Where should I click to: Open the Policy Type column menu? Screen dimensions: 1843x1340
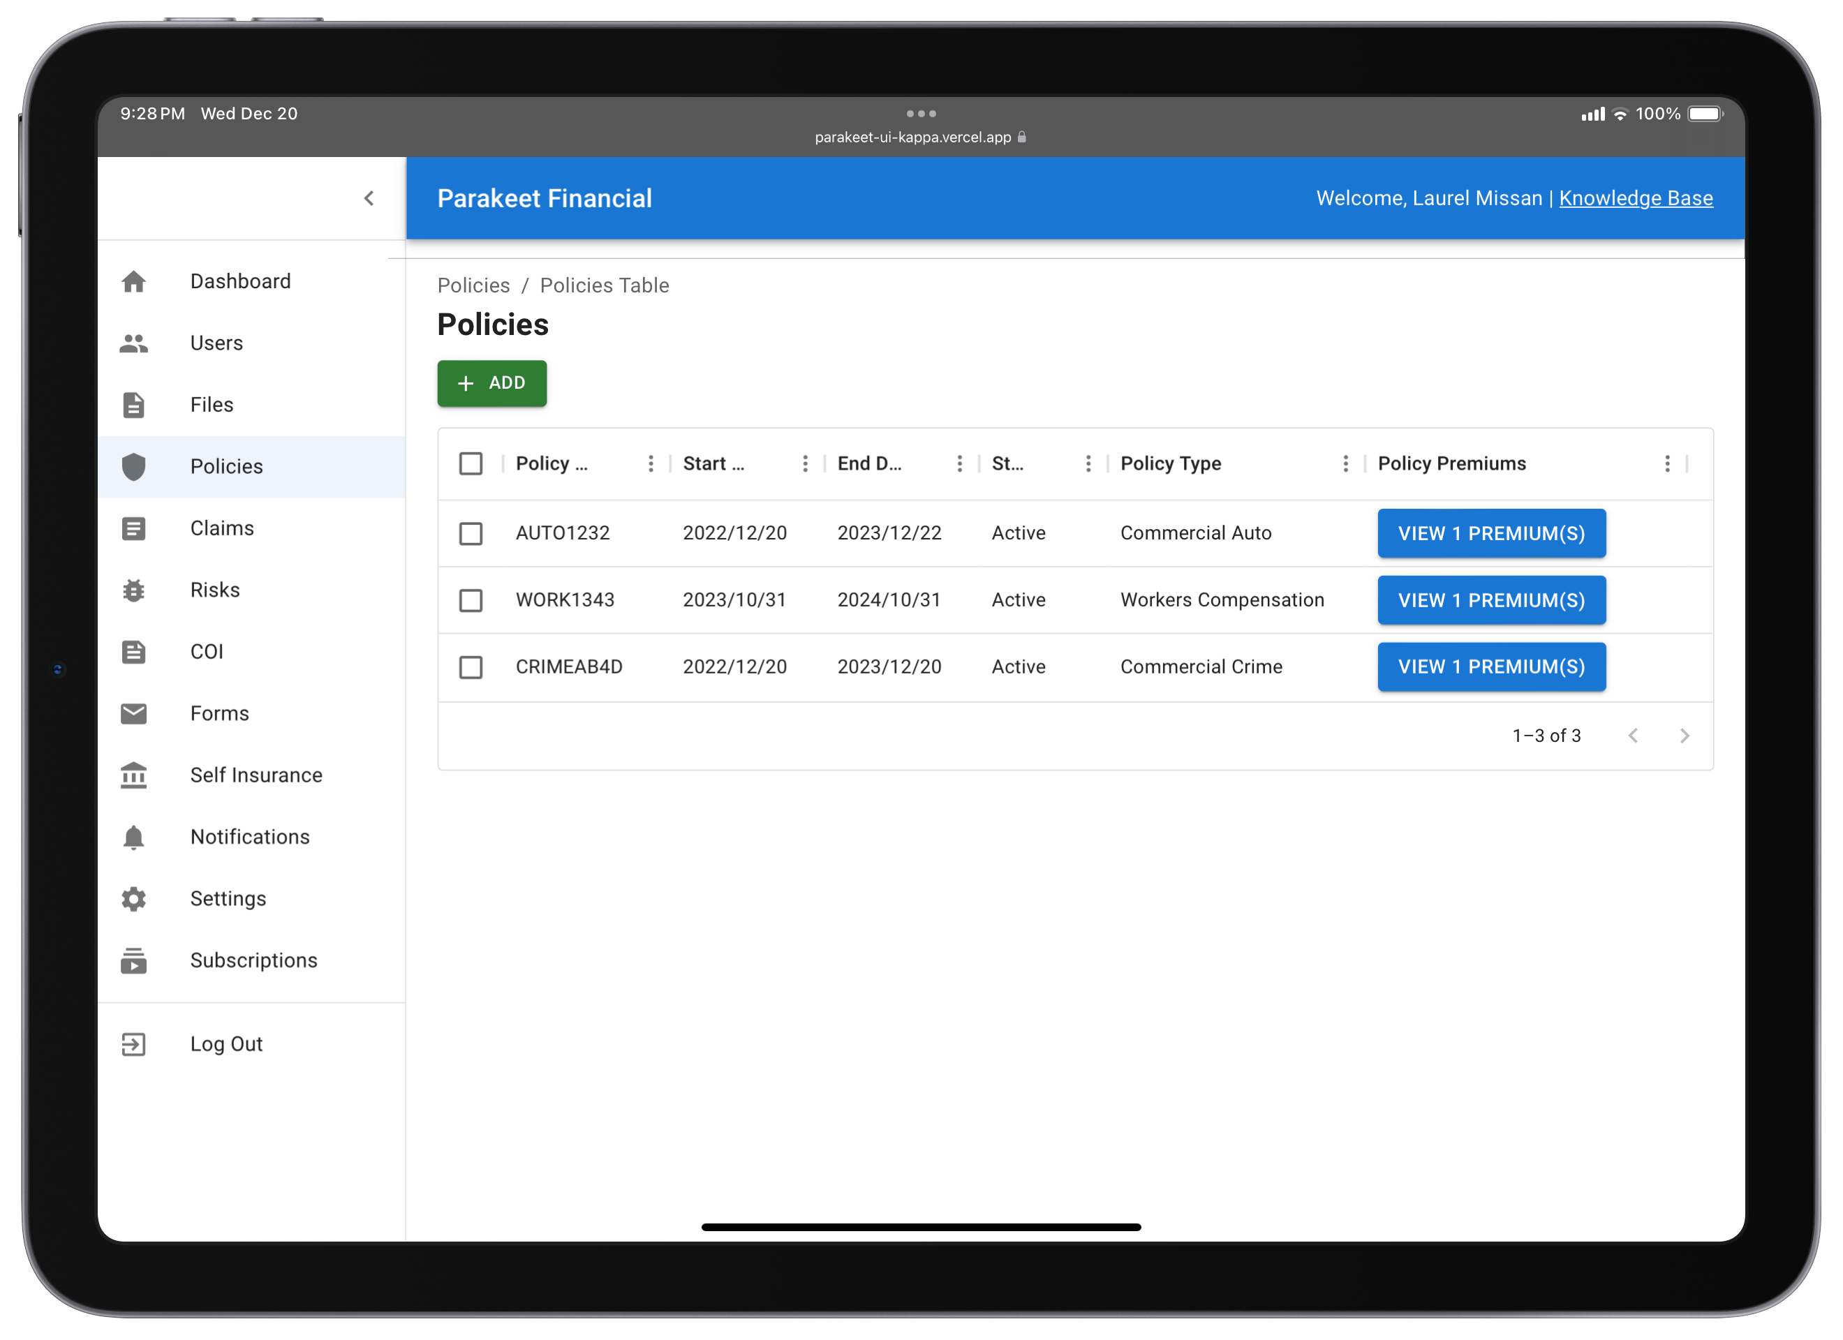tap(1346, 464)
